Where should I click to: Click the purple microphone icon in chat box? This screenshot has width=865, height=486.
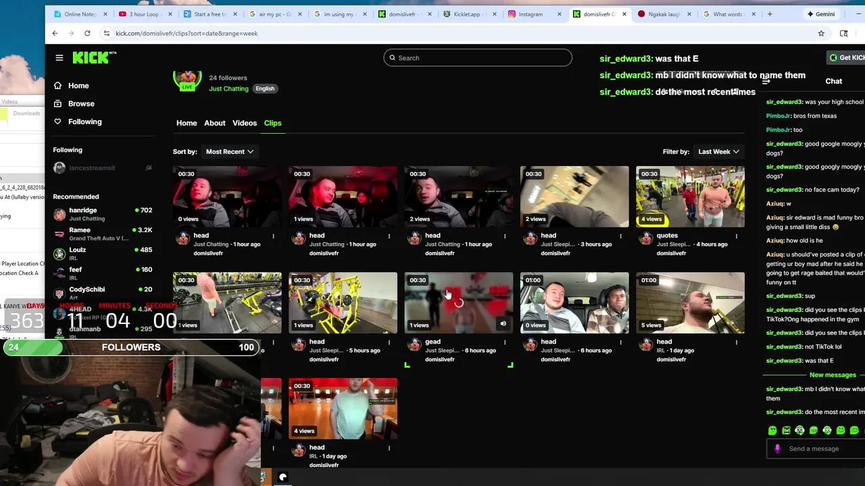(x=777, y=448)
